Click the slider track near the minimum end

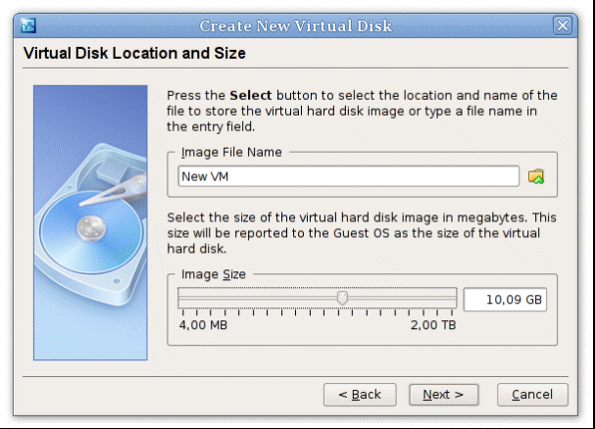196,298
